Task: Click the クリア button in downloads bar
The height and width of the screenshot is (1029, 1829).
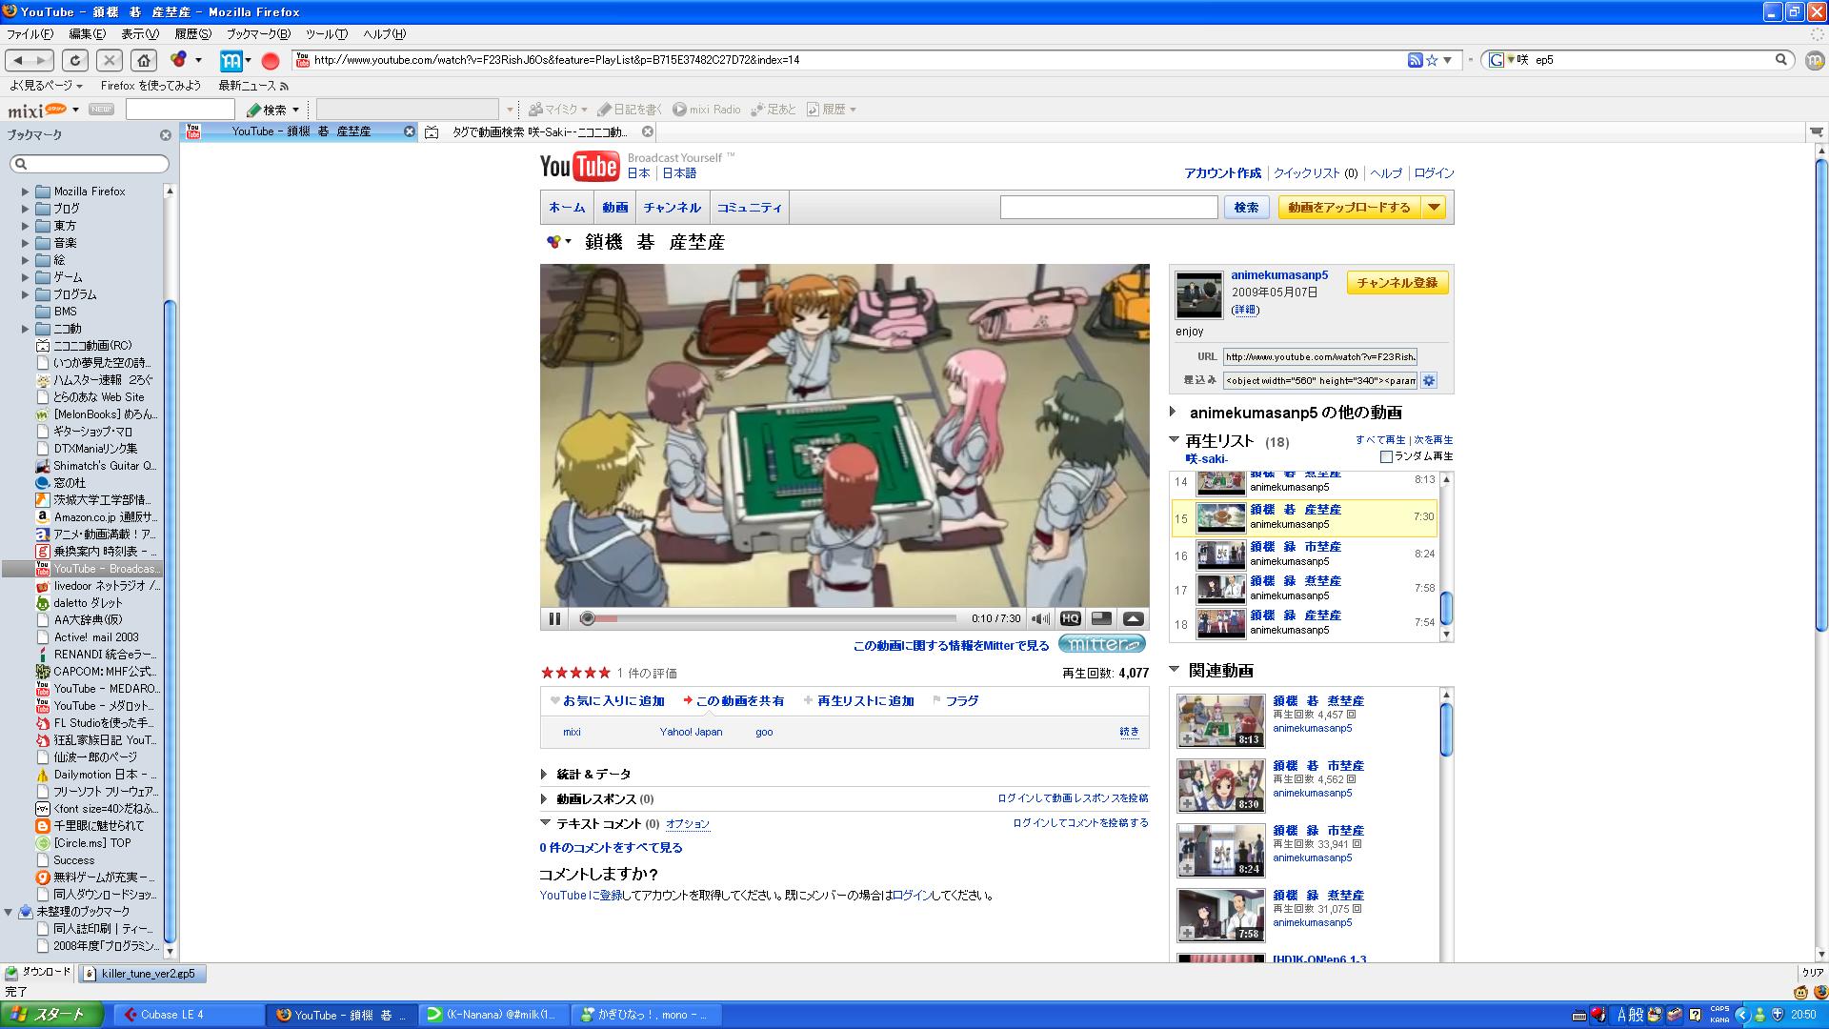Action: (x=1812, y=973)
